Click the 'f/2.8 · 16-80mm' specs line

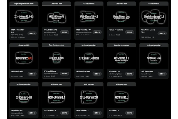[83, 116]
